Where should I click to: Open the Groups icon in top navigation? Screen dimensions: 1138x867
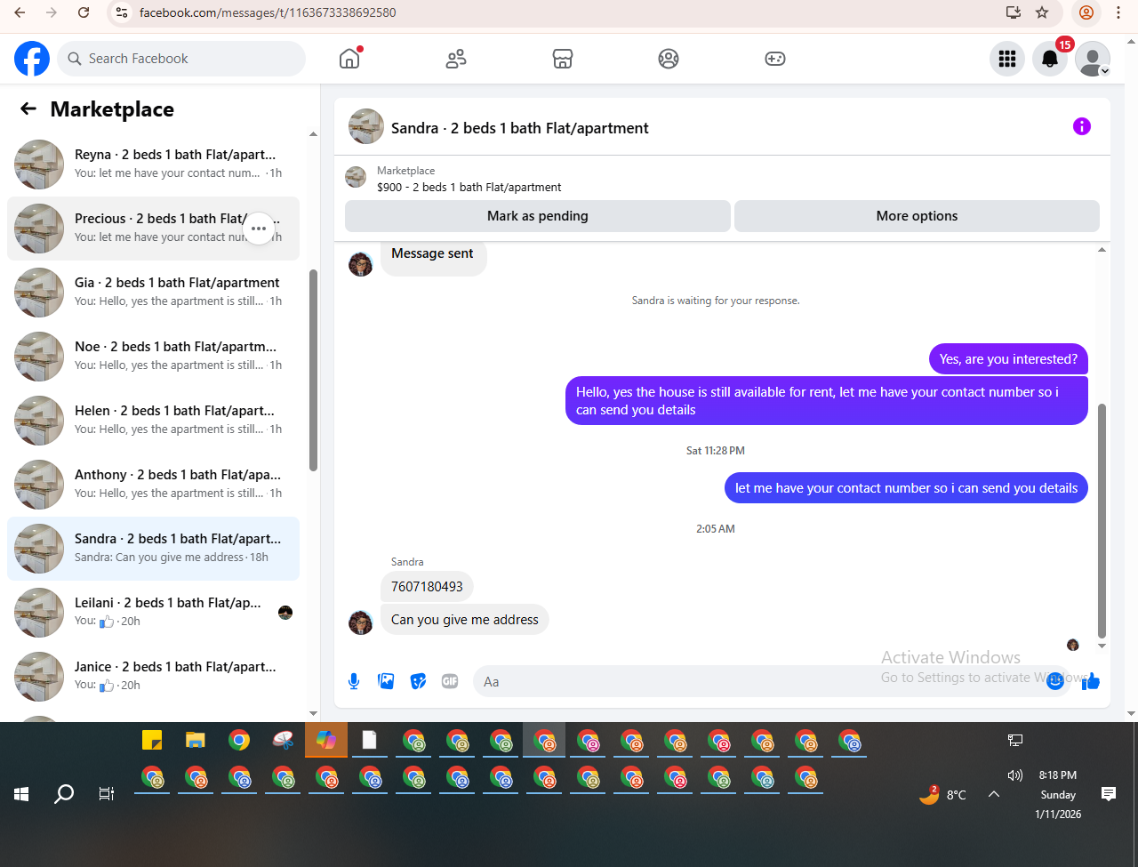(x=669, y=59)
